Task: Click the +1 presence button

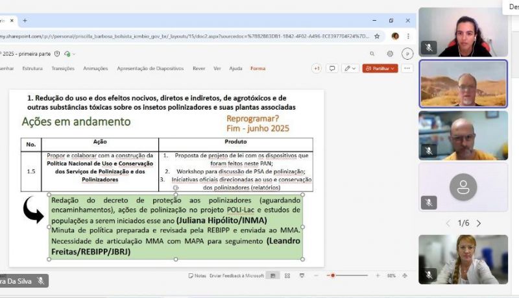Action: (317, 68)
